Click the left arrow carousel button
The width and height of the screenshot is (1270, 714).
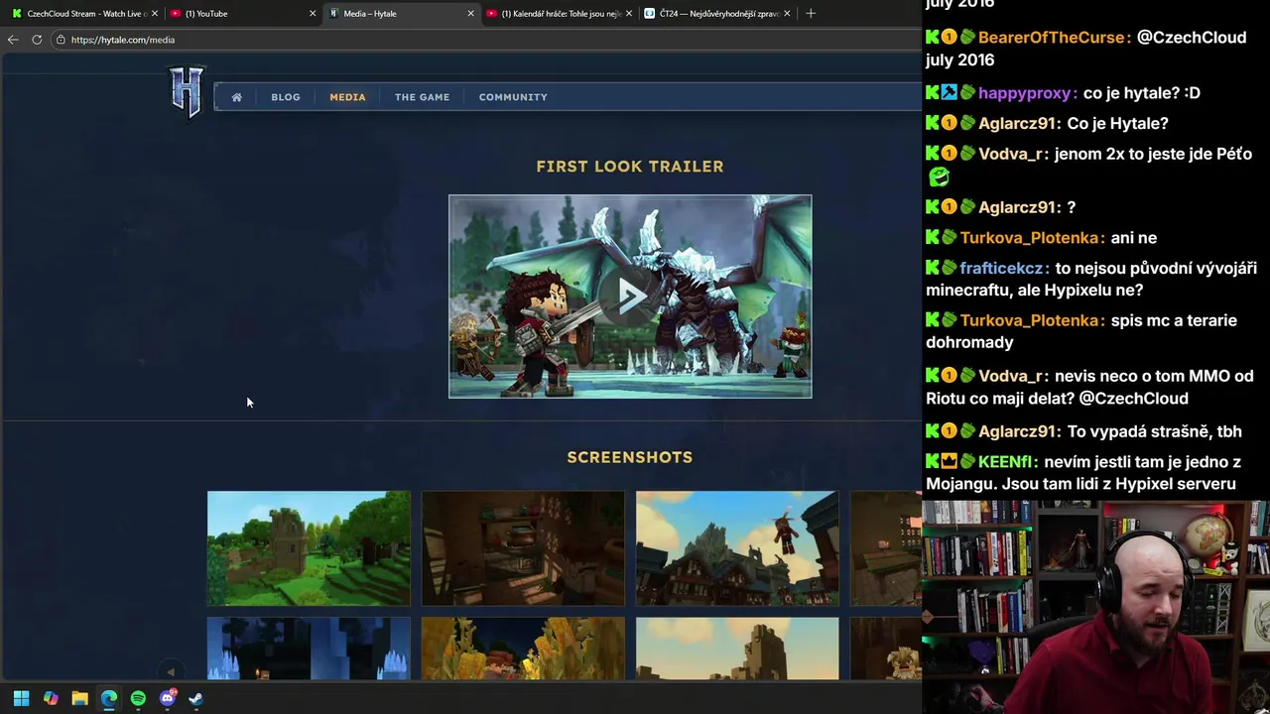170,671
